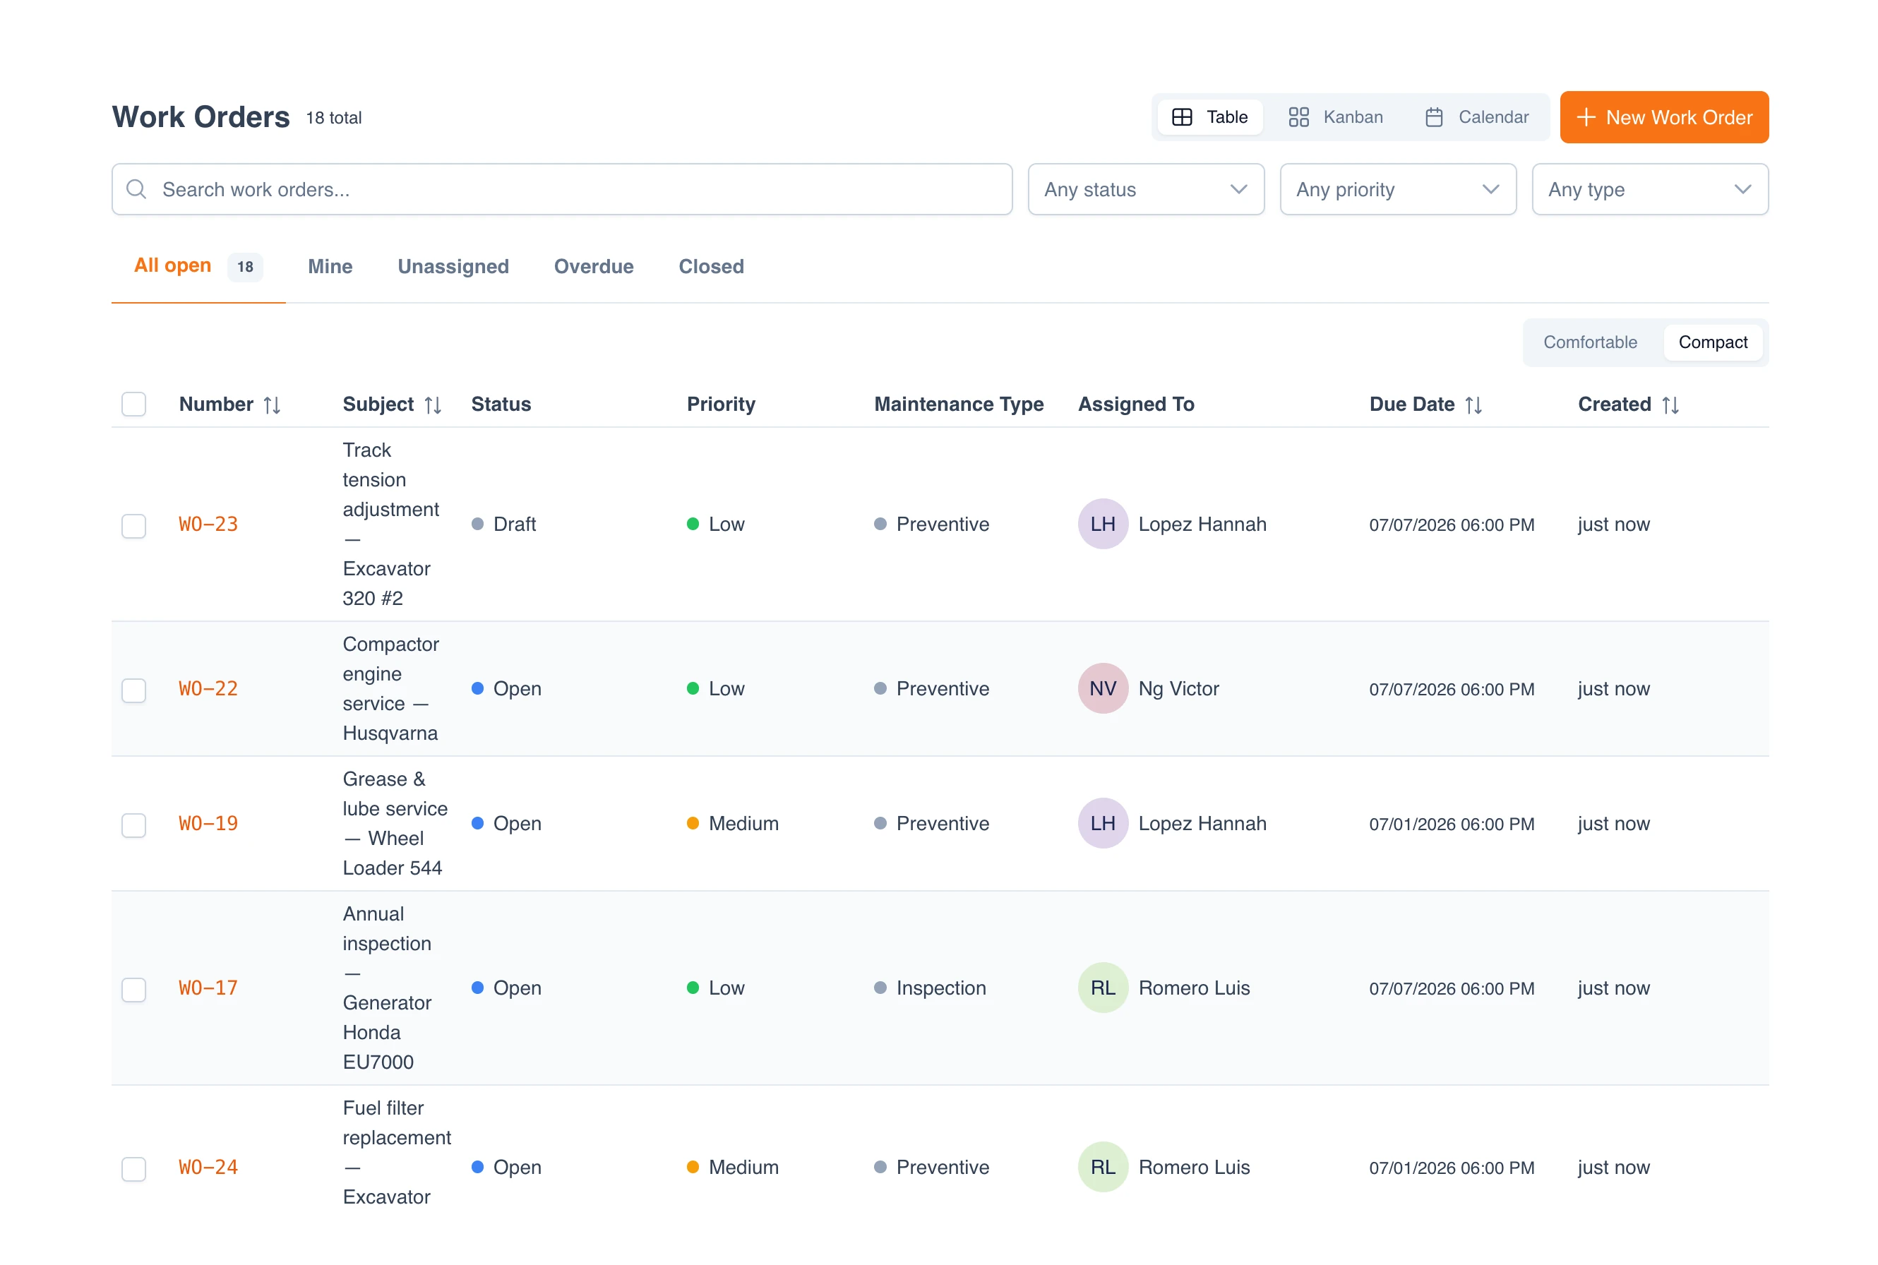Click the Search work orders field
Viewport: 1878px width, 1265px height.
tap(561, 190)
